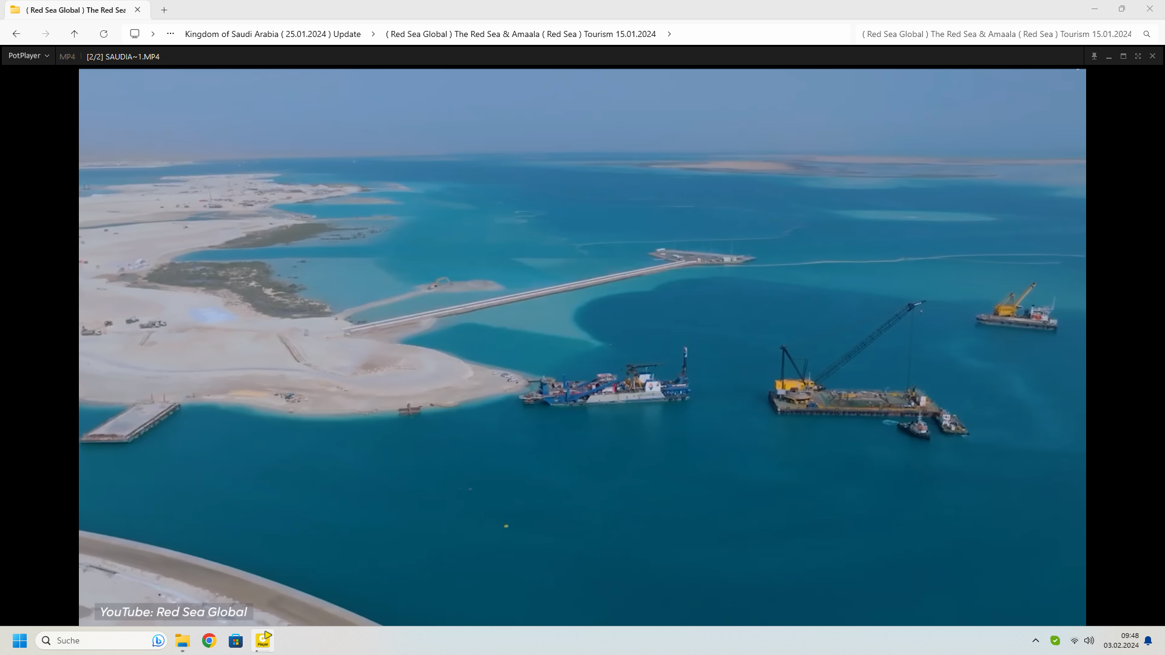Expand chevron after the monitor icon
1165x655 pixels.
point(153,34)
